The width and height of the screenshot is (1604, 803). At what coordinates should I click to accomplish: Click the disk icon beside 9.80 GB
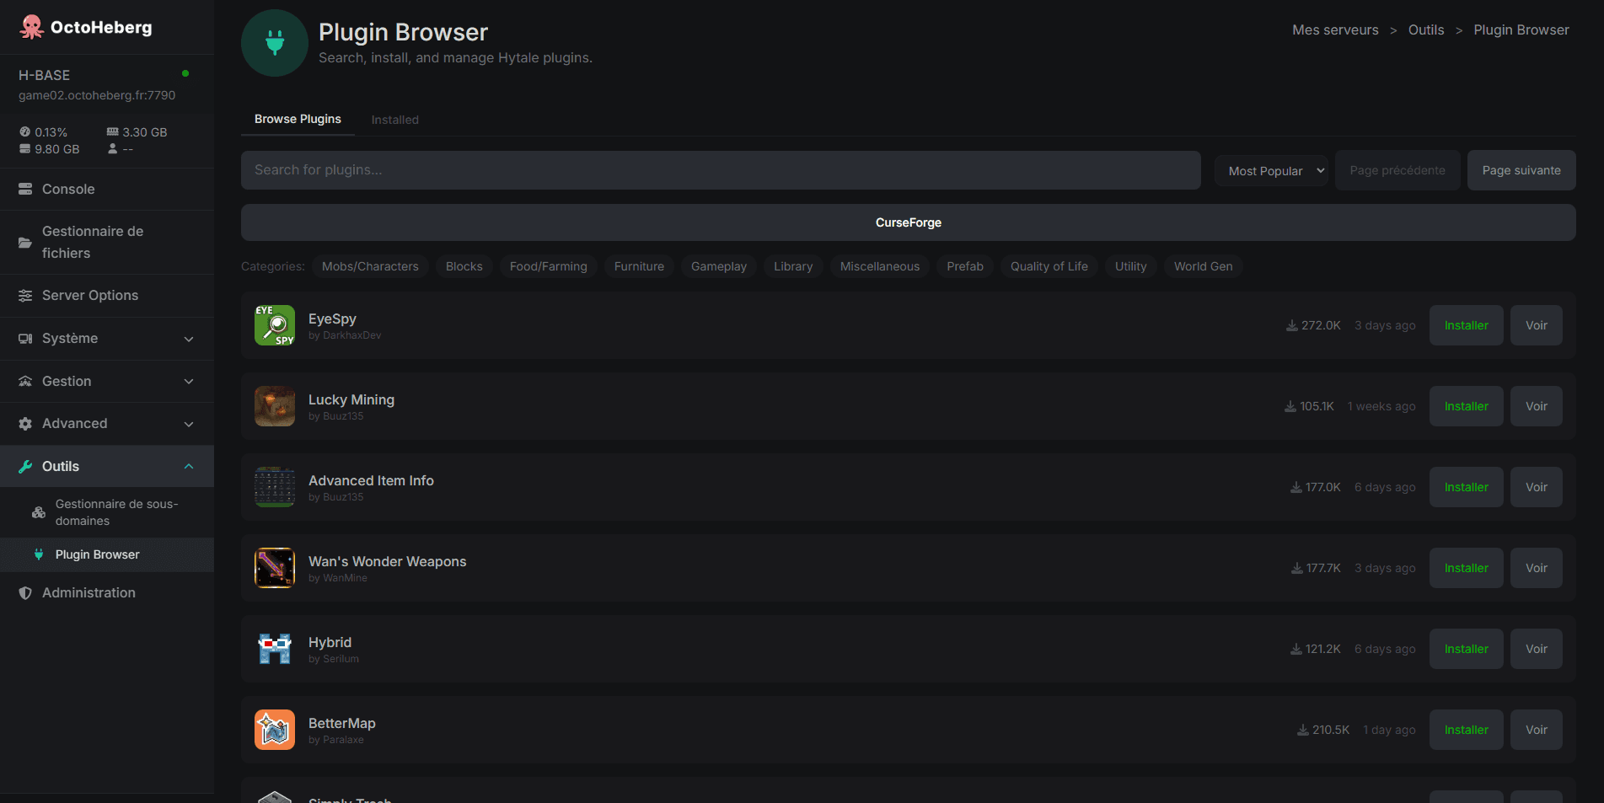click(x=25, y=149)
